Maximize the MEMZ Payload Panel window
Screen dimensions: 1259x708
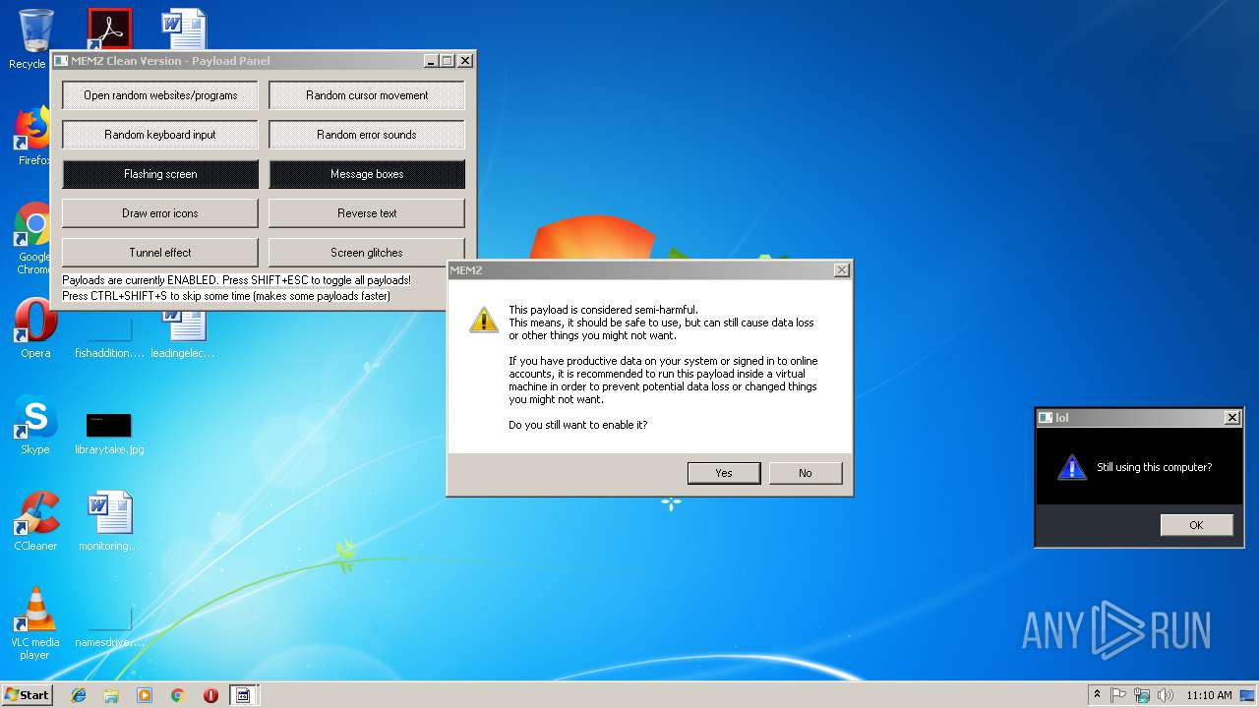[448, 61]
